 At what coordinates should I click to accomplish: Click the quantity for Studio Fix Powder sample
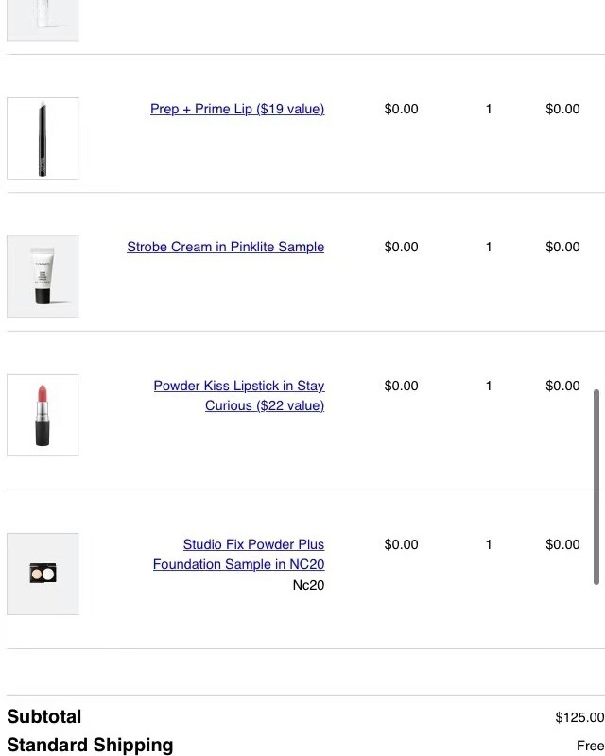click(489, 544)
